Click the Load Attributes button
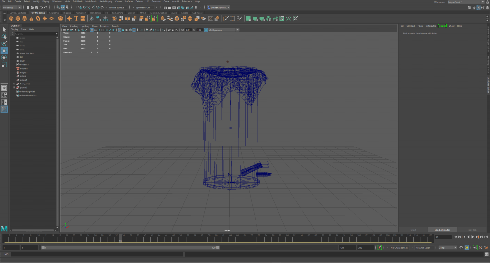490x263 pixels. pos(442,230)
